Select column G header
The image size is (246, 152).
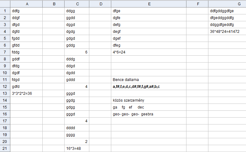pos(227,4)
